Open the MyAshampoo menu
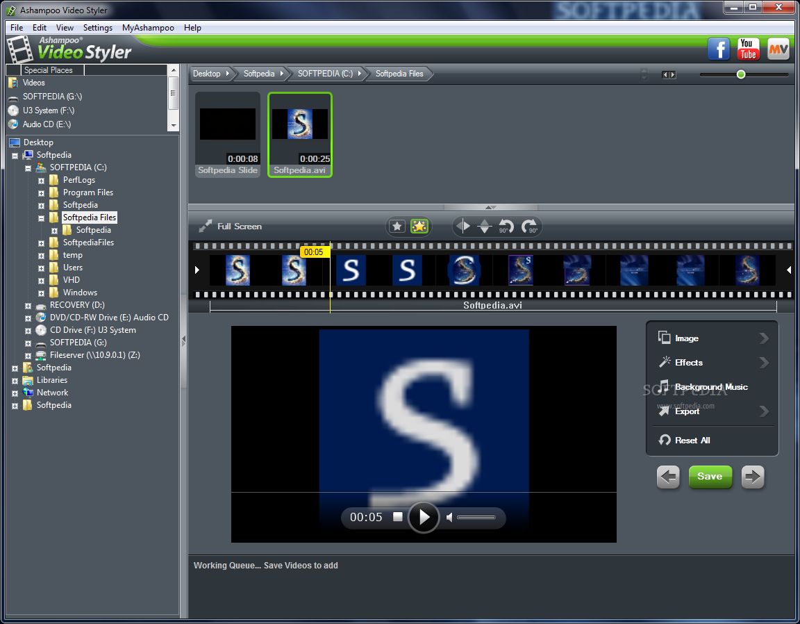Screen dimensions: 800x624 pos(148,28)
